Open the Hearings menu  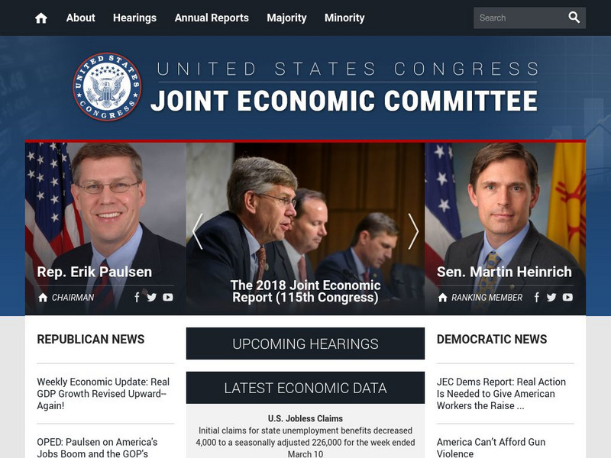[x=135, y=18]
